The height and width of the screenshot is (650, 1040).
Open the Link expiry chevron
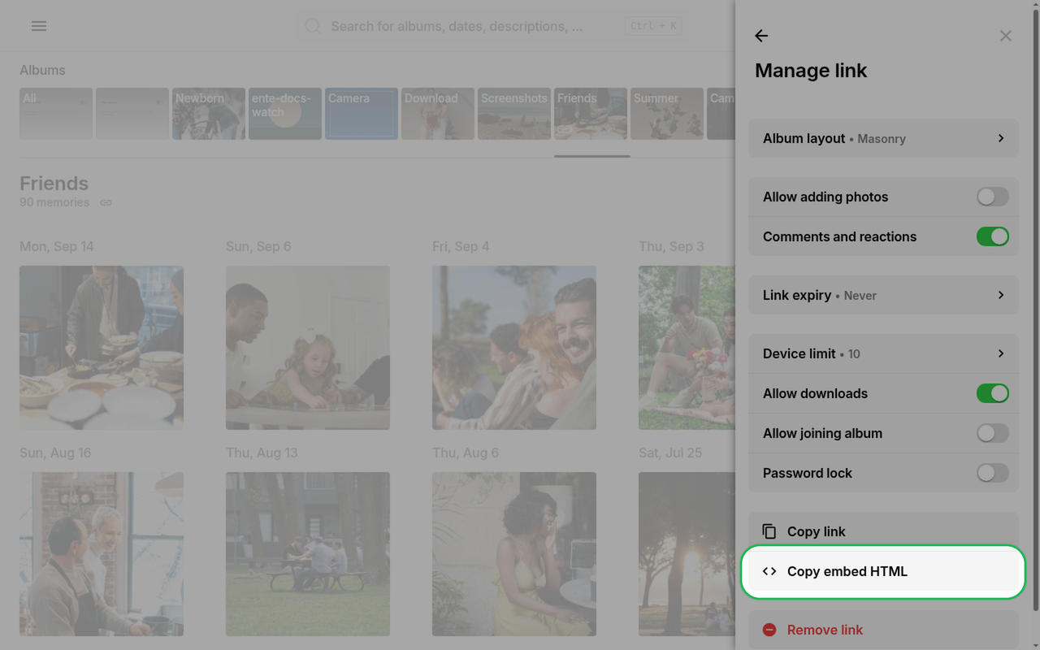tap(1001, 295)
